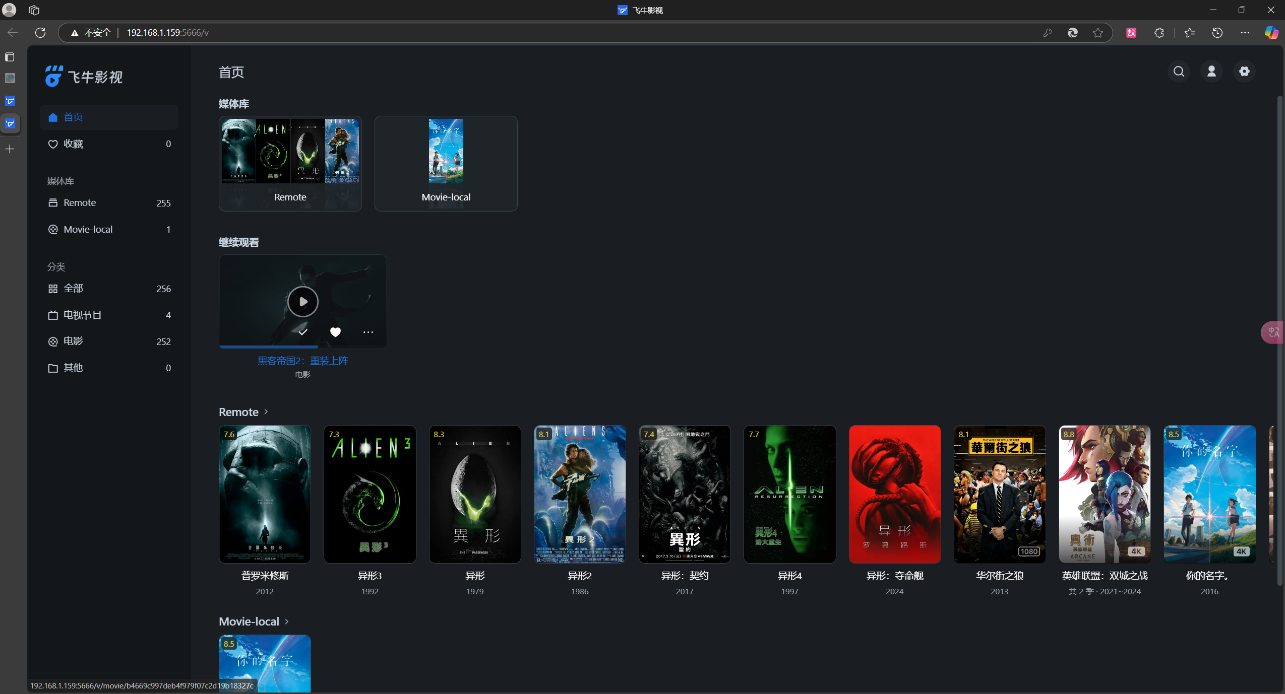Open 异形：夺命舰 poster
Screen dimensions: 1285x694
pyautogui.click(x=895, y=494)
